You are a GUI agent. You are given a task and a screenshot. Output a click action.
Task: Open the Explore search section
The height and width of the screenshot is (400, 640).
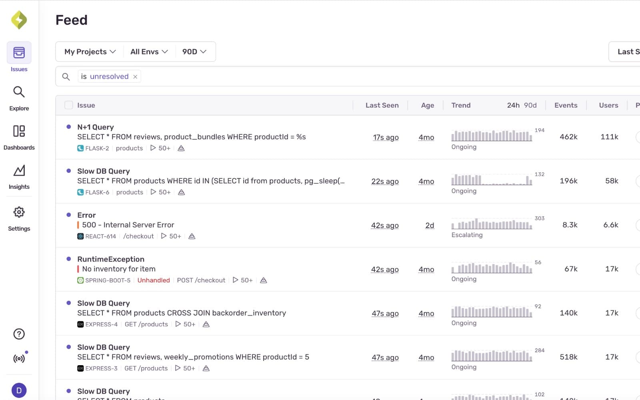pyautogui.click(x=19, y=98)
